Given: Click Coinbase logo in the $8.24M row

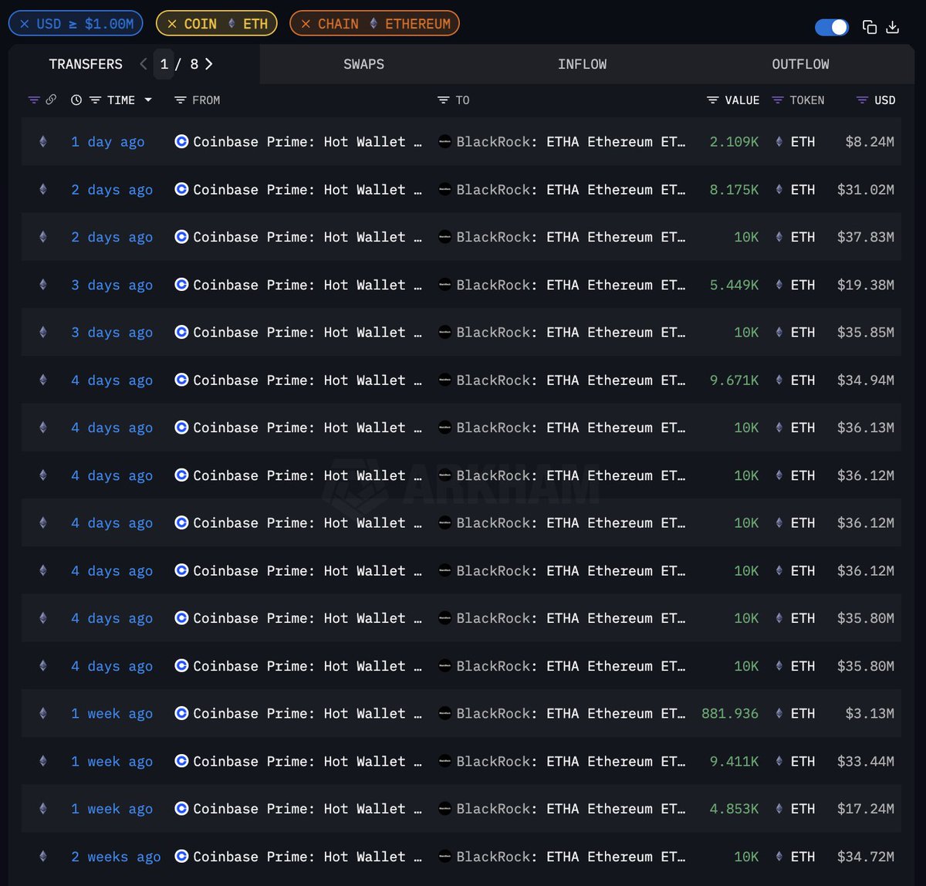Looking at the screenshot, I should pos(181,142).
